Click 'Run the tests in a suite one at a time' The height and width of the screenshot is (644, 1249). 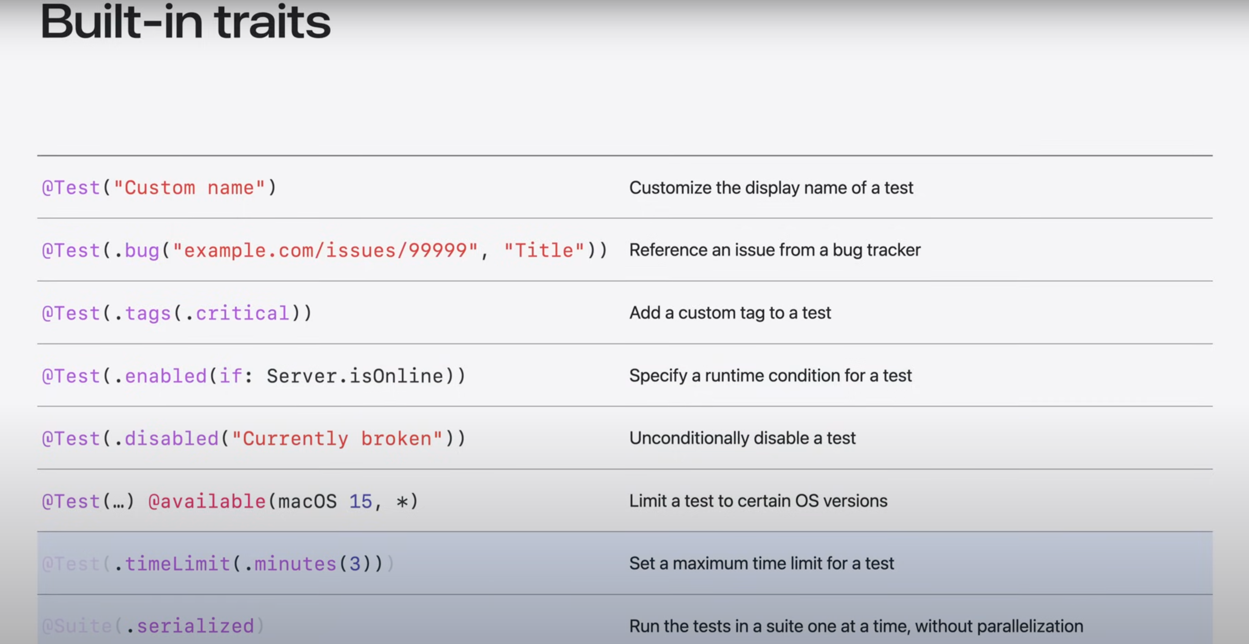856,626
